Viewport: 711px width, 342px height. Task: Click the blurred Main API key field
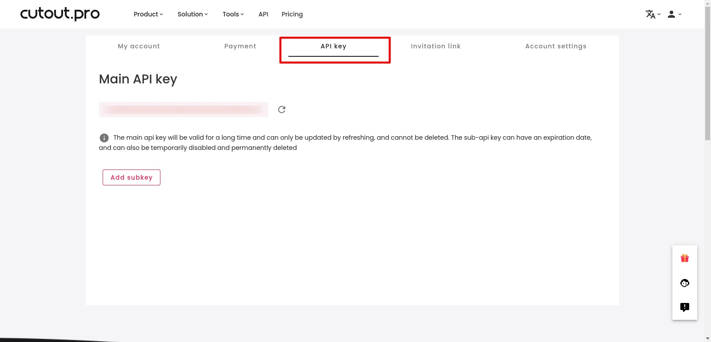pos(184,110)
